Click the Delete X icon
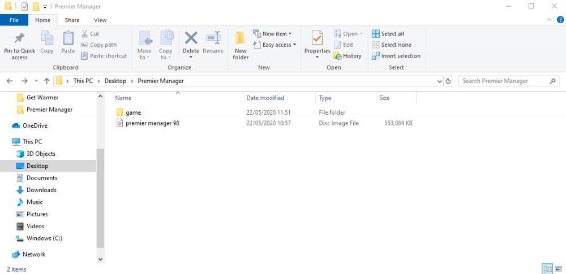566x274 pixels. 191,38
